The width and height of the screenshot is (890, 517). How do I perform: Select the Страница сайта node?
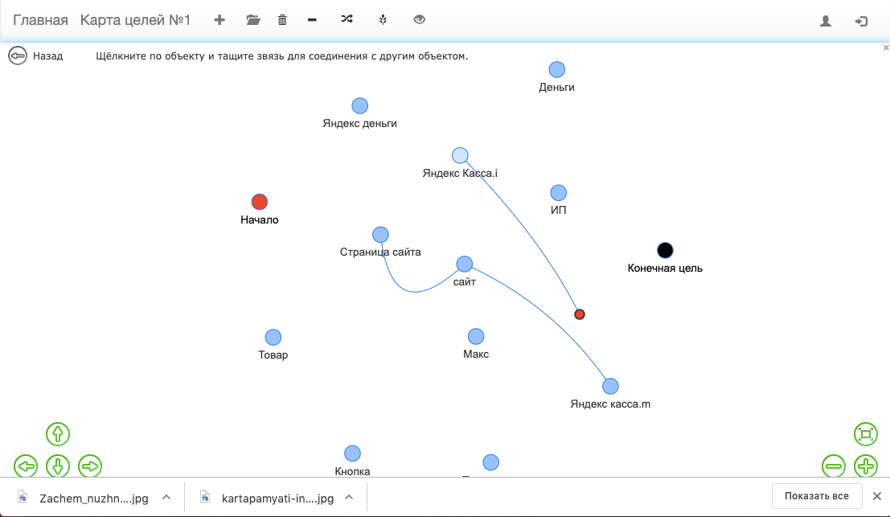click(x=380, y=235)
